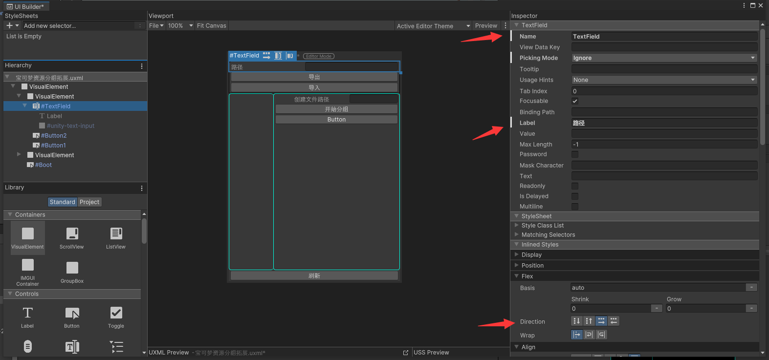The width and height of the screenshot is (769, 360).
Task: Select the wrap option icon in Wrap row
Action: point(589,335)
